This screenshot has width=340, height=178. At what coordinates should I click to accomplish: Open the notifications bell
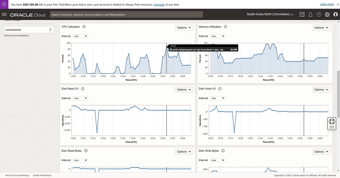(x=311, y=15)
